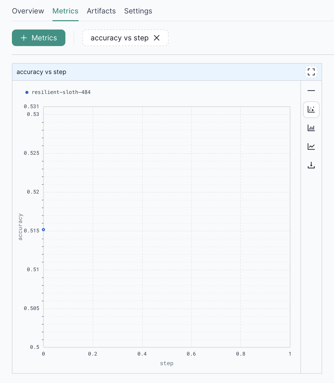
Task: Click the blue legend marker dot
Action: click(x=27, y=92)
